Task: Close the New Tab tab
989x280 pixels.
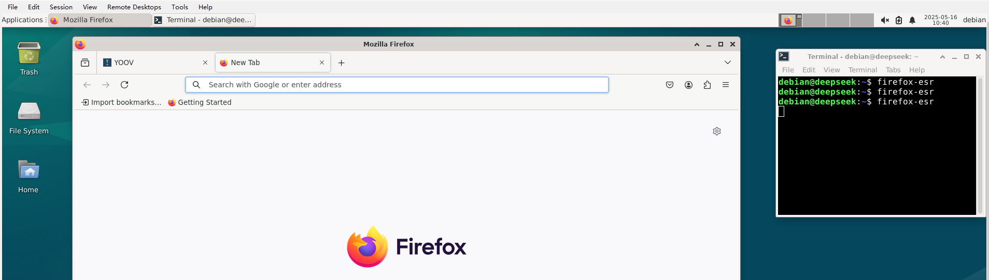Action: click(322, 63)
